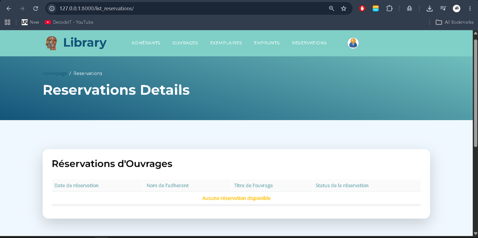Open the All Bookmarks folder

coord(455,22)
